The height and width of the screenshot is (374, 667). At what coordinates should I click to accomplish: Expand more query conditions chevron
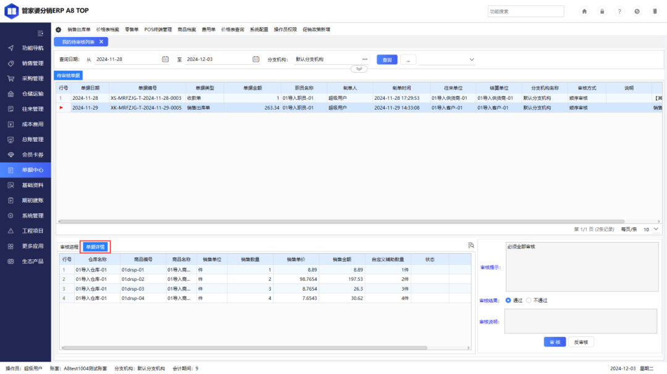coord(359,69)
